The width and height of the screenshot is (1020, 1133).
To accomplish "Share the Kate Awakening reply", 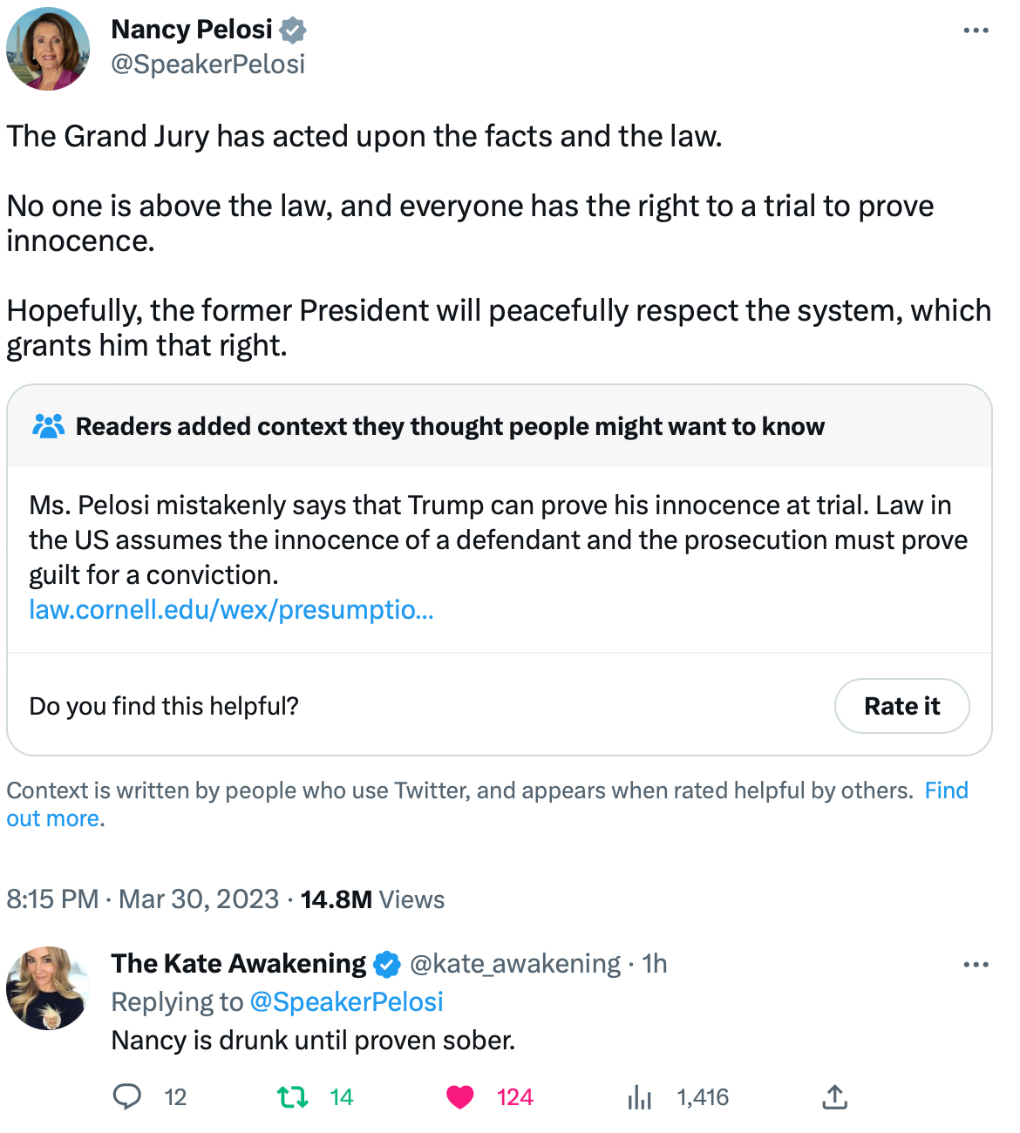I will tap(834, 1096).
